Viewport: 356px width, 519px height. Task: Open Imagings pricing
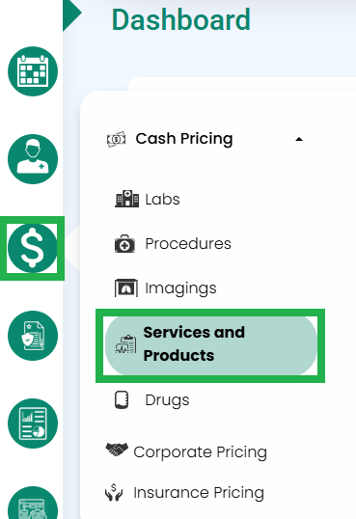point(180,288)
